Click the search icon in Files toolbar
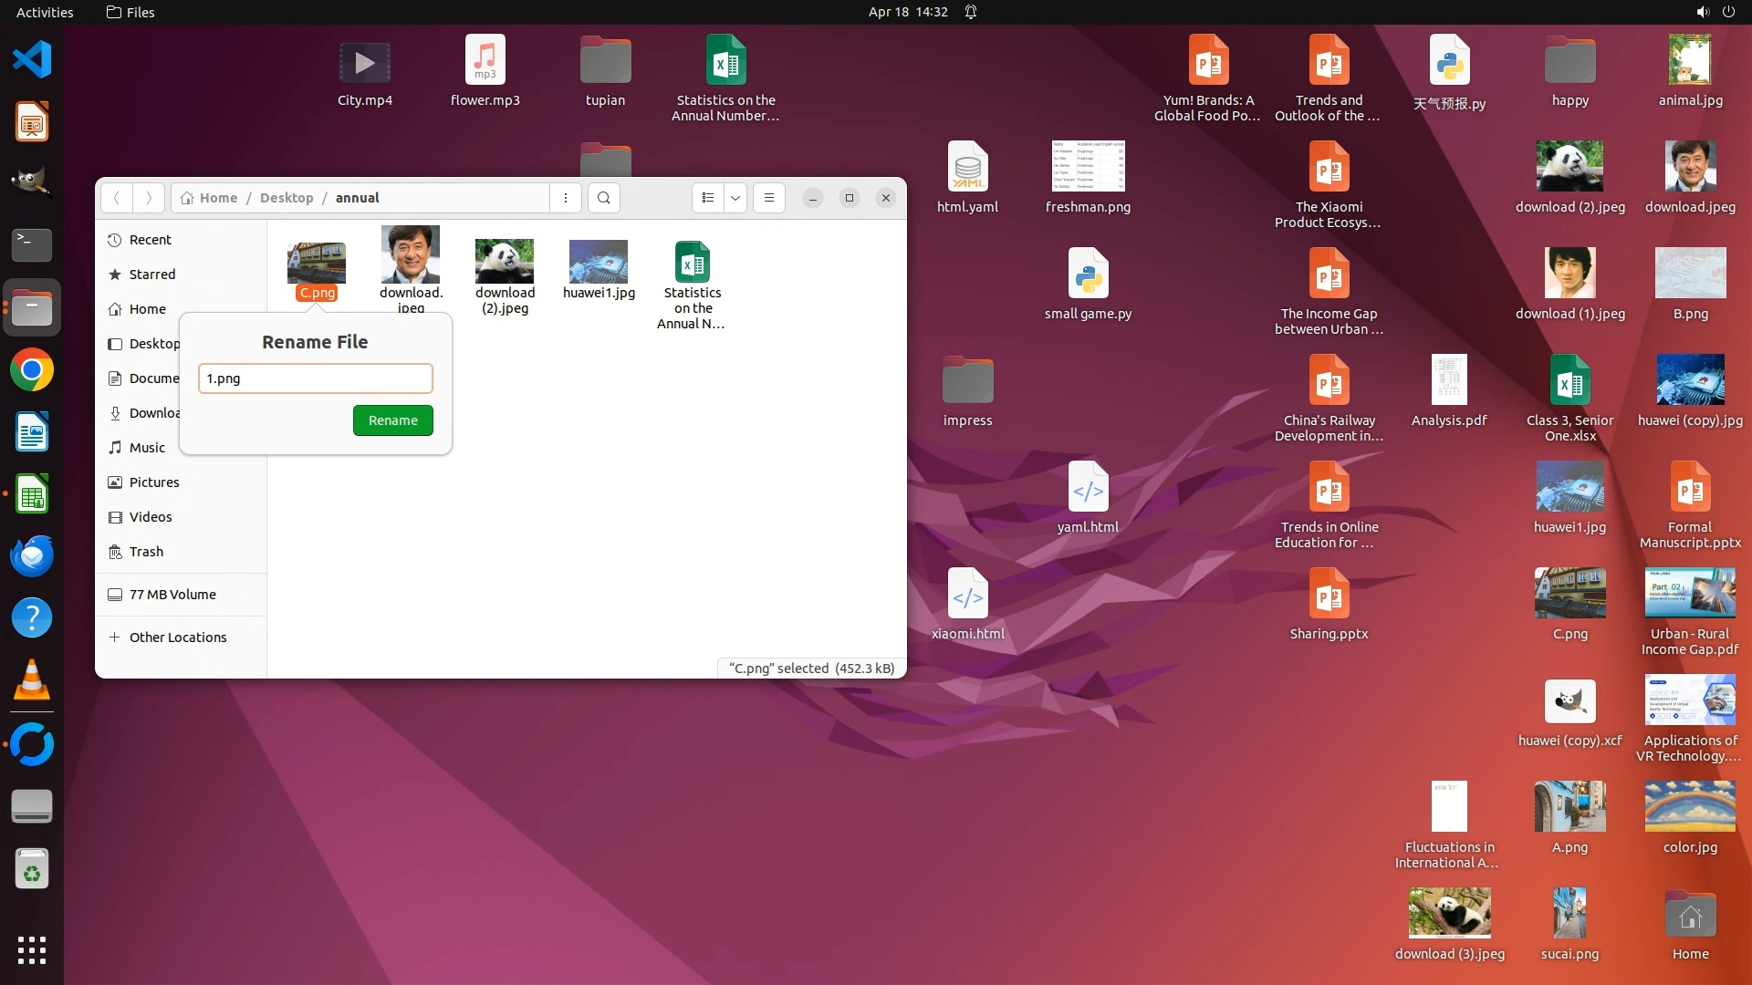Image resolution: width=1752 pixels, height=985 pixels. point(603,198)
